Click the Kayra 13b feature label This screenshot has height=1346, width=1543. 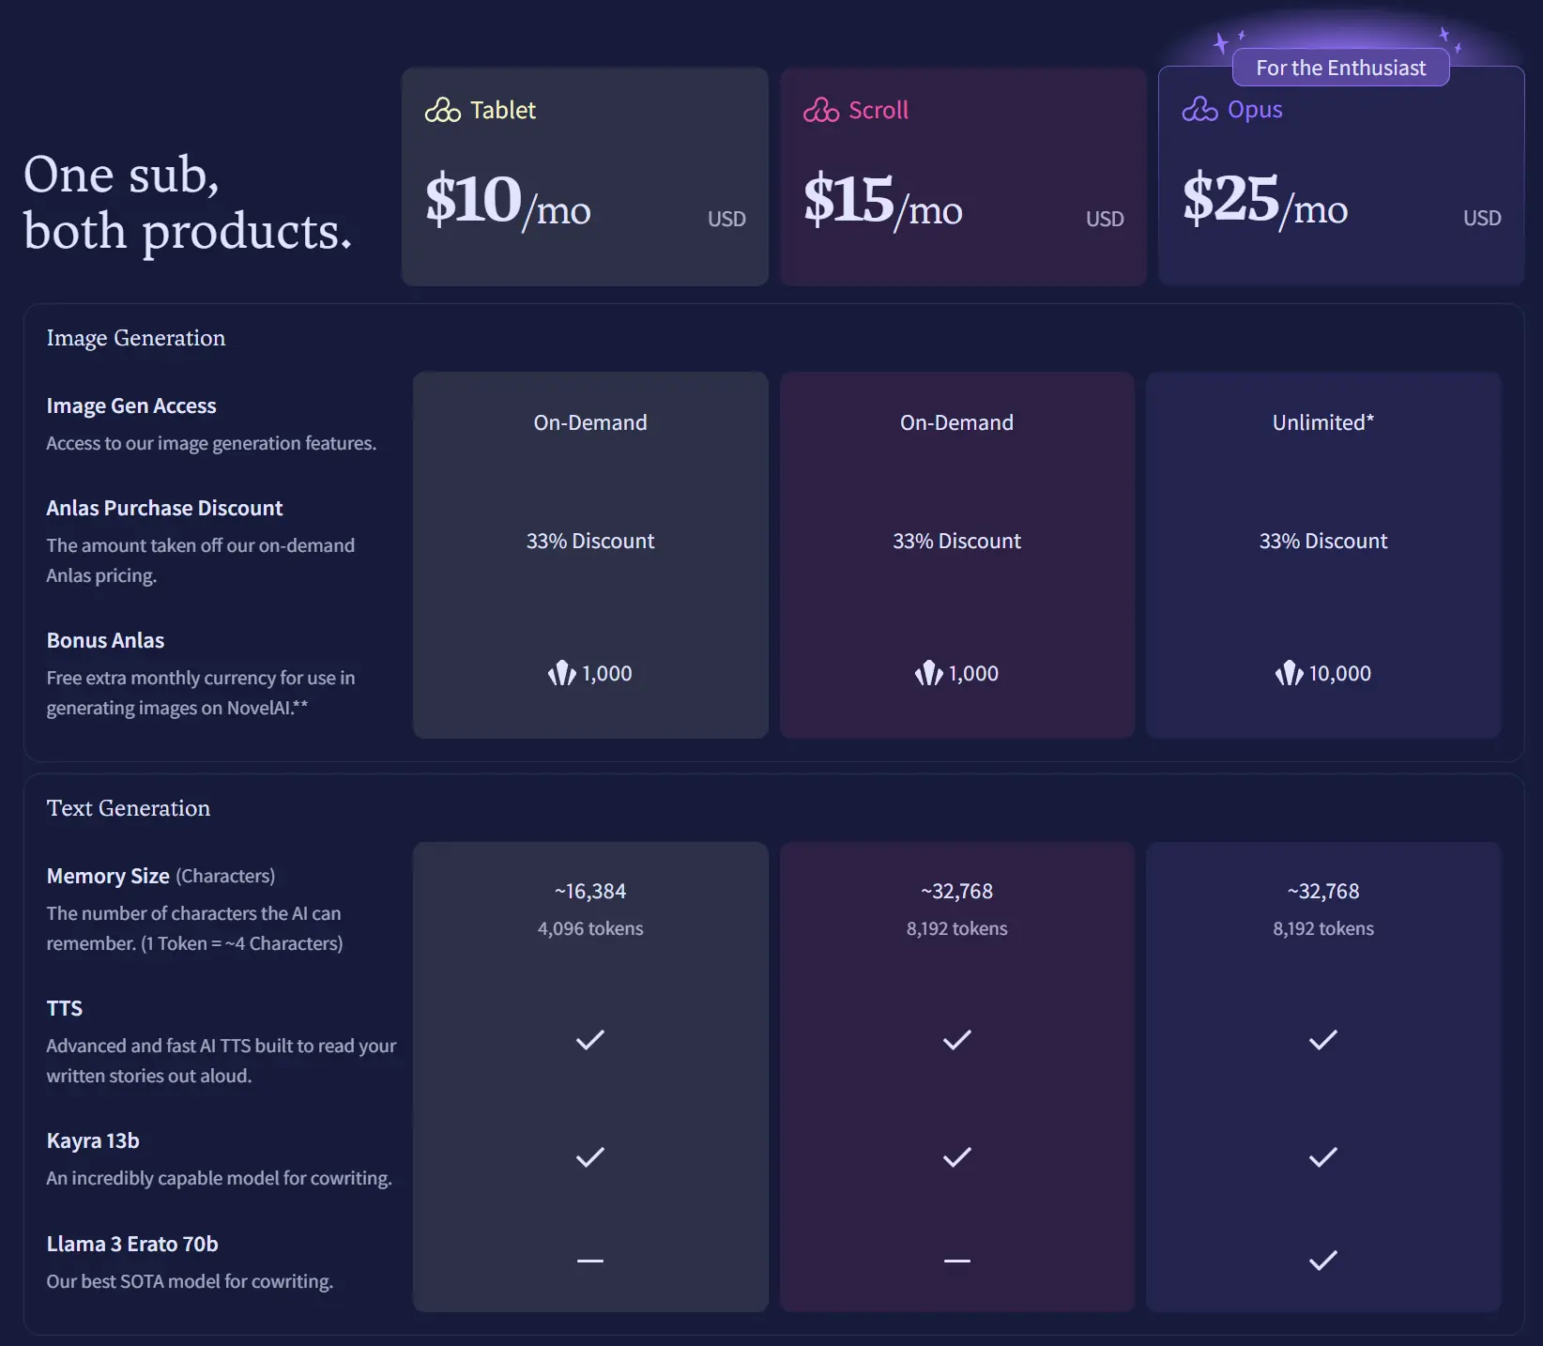93,1140
